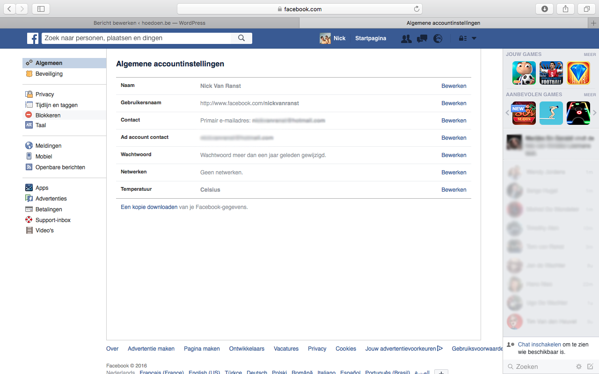599x374 pixels.
Task: Go back with Safari's back button
Action: click(x=9, y=9)
